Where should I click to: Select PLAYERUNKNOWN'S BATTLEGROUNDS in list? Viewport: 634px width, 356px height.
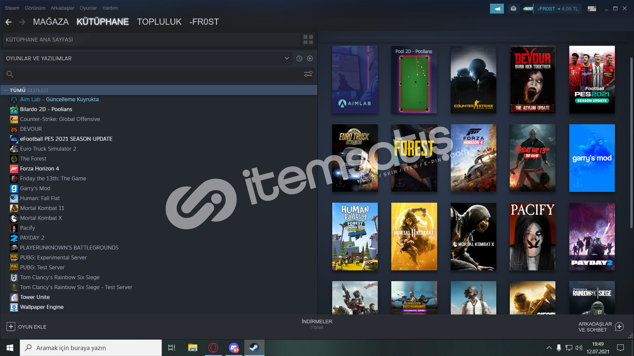coord(69,248)
